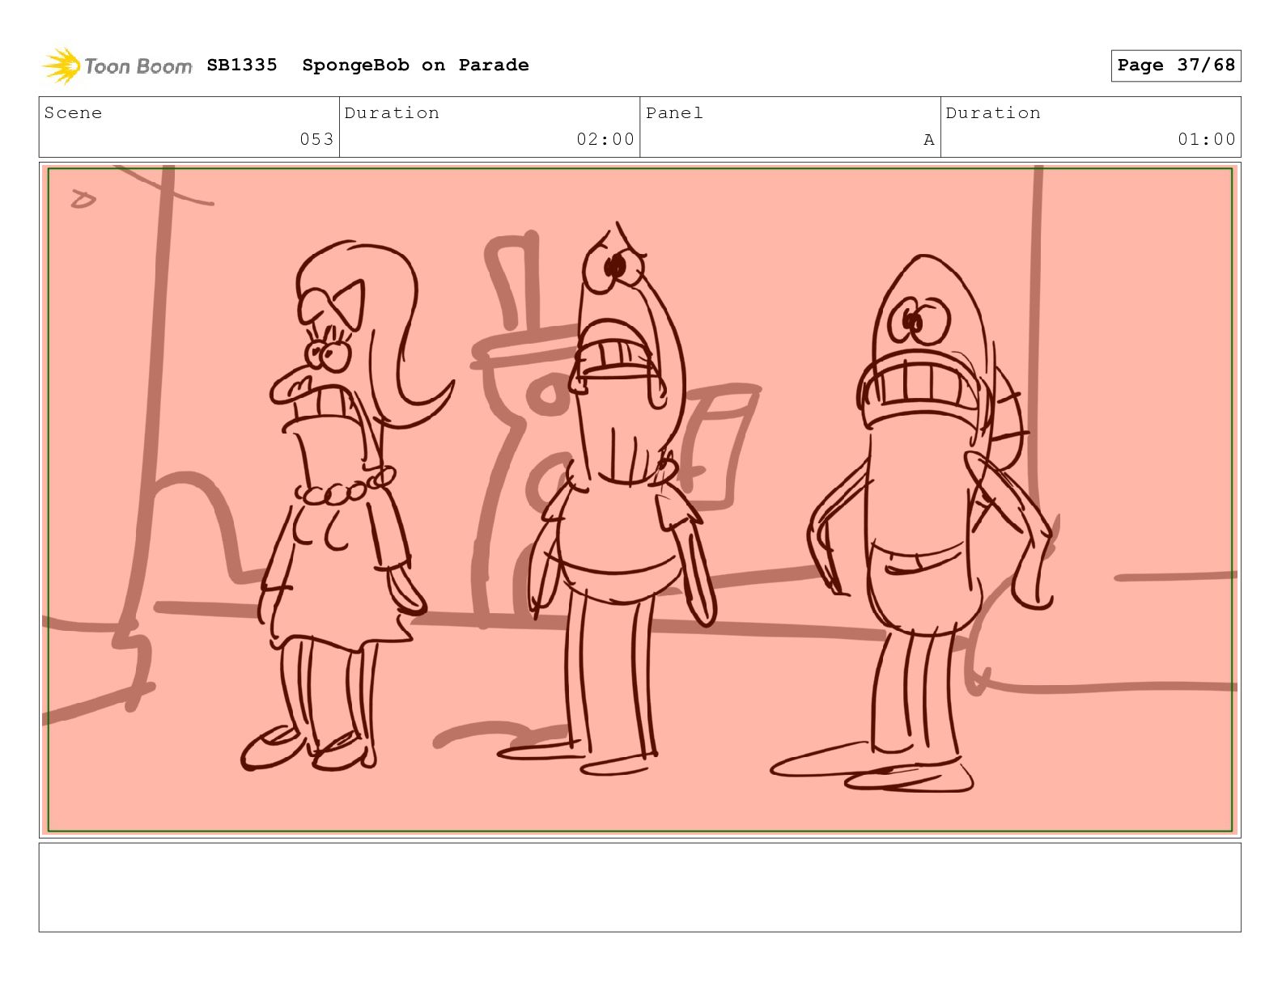Viewport: 1282px width, 990px height.
Task: Click the storyboard panel sketch image
Action: coord(640,500)
